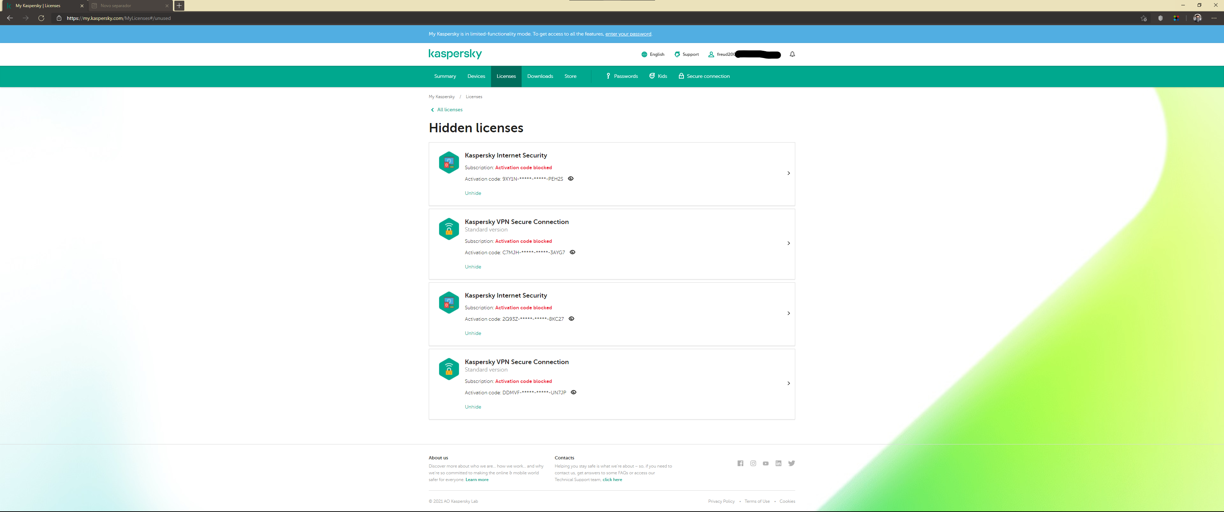
Task: Show full C7MJH activation code
Action: [573, 252]
